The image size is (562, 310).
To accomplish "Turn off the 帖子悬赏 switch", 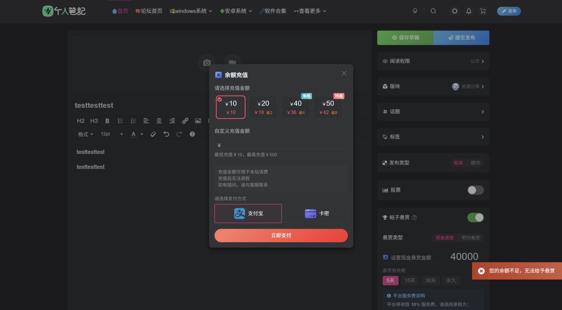I will 476,217.
